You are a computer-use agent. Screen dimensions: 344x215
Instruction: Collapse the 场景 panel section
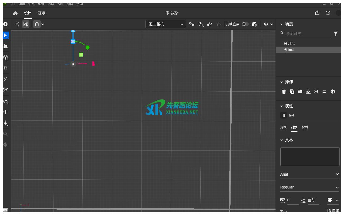281,24
